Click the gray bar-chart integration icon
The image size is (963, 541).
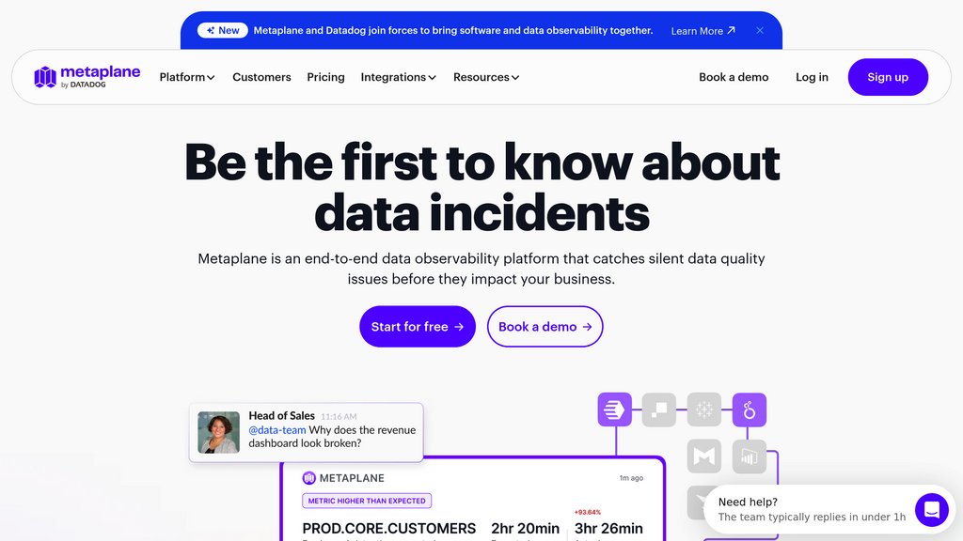point(750,456)
